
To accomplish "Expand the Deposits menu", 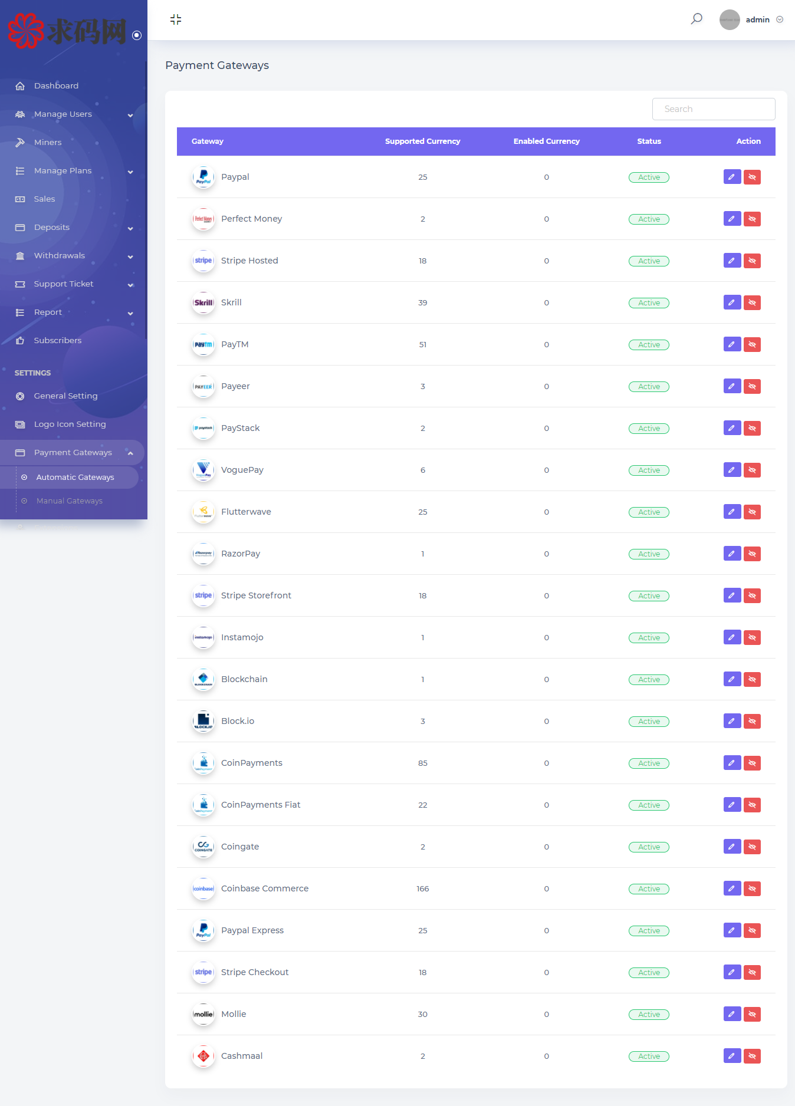I will pyautogui.click(x=130, y=228).
